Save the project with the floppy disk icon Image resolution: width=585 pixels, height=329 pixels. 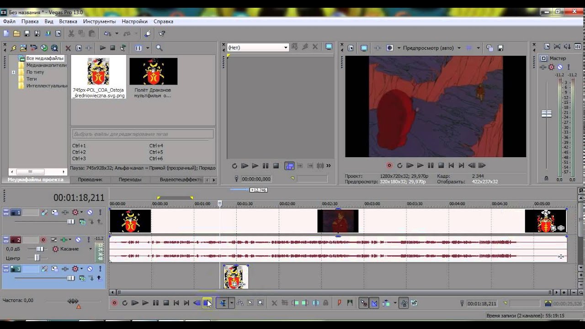[27, 33]
